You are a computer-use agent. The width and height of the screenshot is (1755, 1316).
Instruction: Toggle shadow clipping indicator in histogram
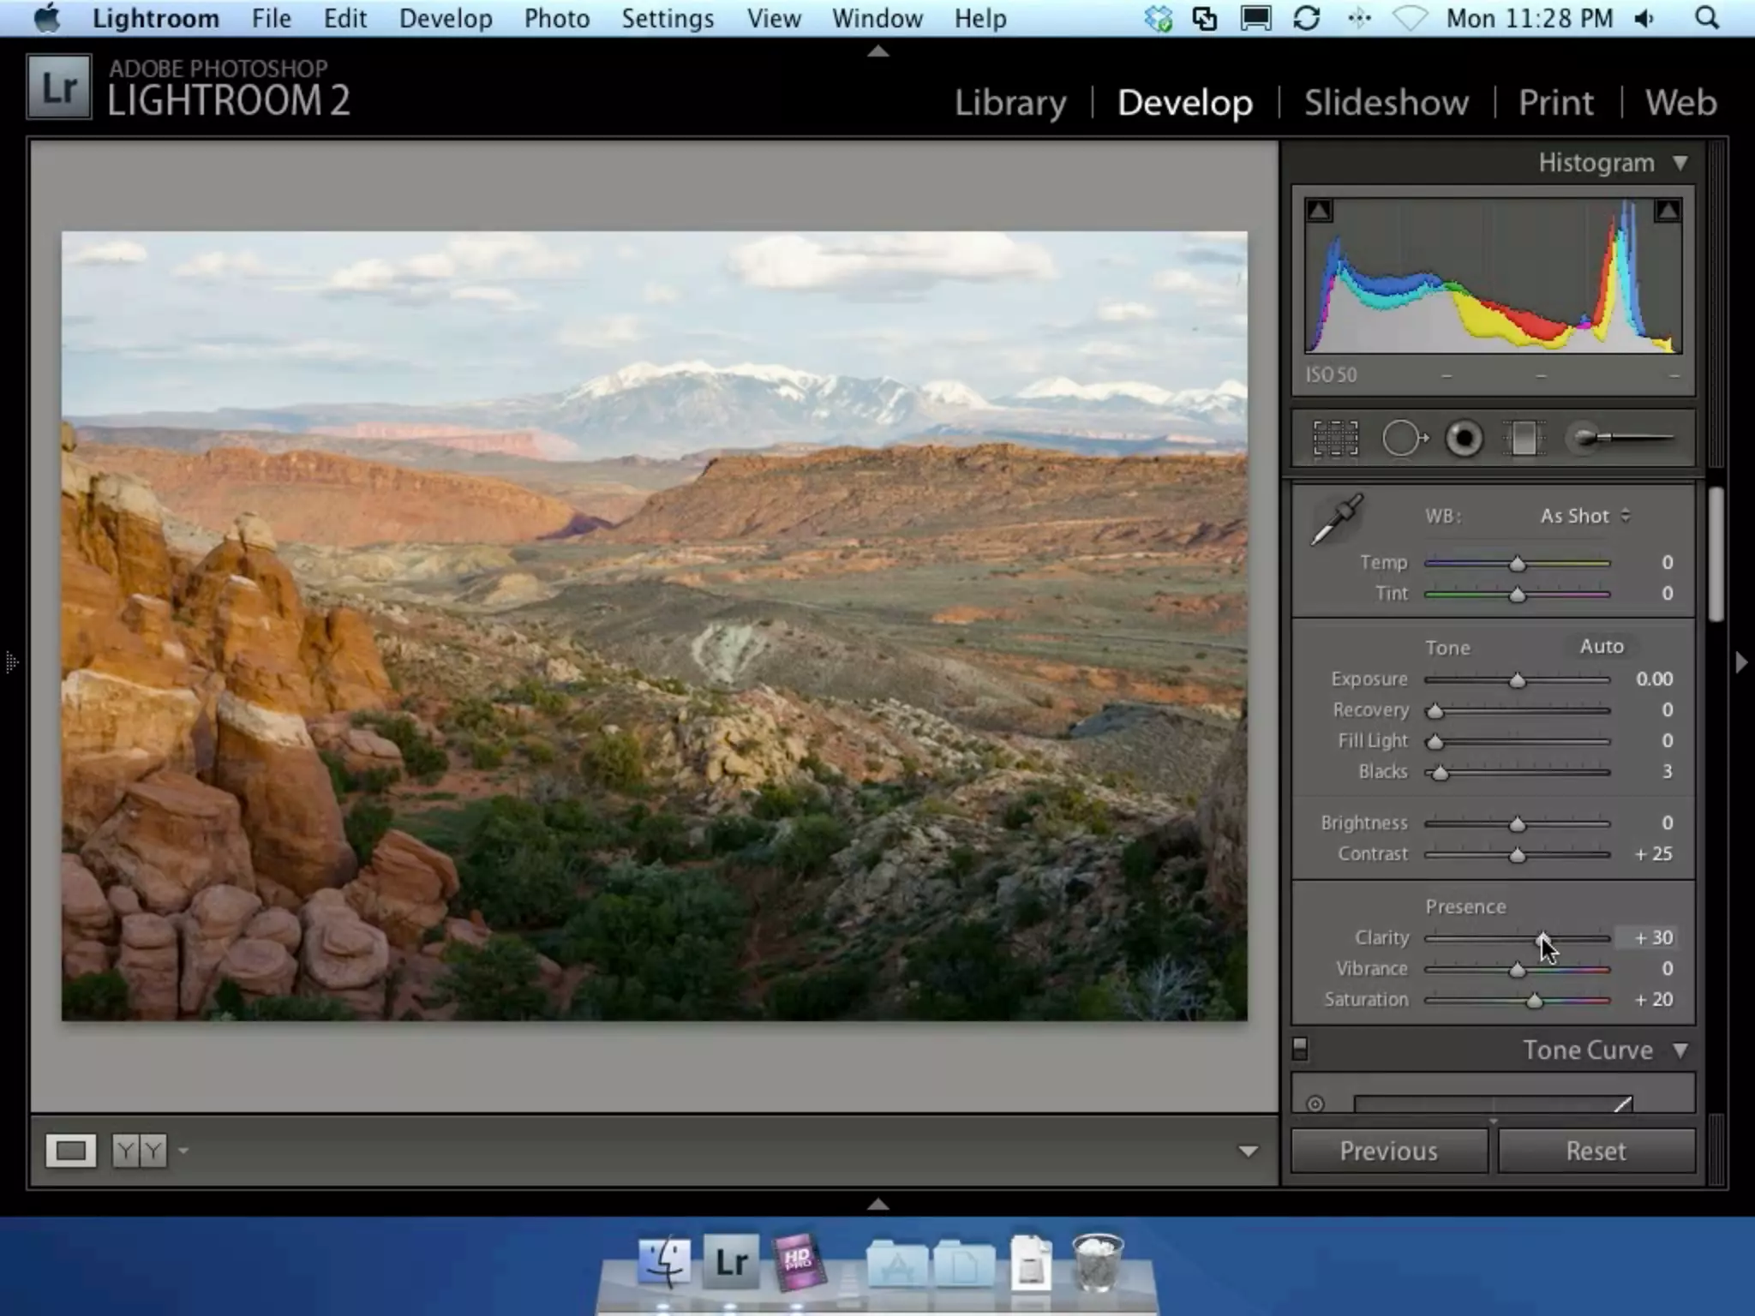pos(1320,211)
